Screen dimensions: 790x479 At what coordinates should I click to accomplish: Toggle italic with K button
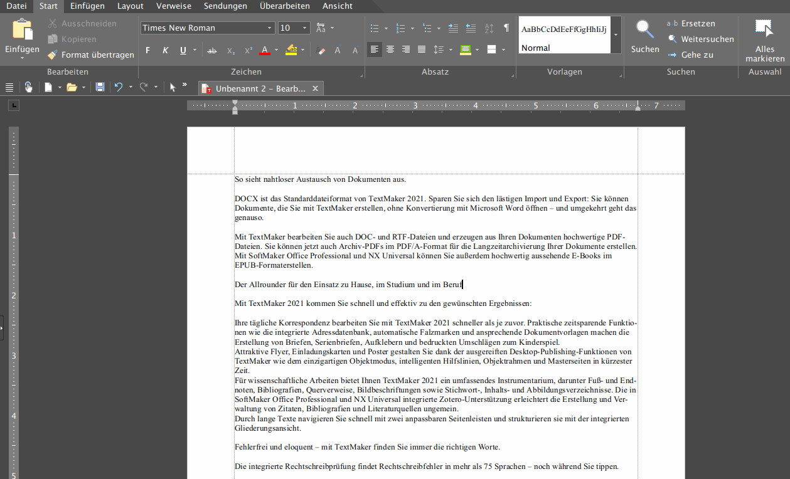(166, 50)
